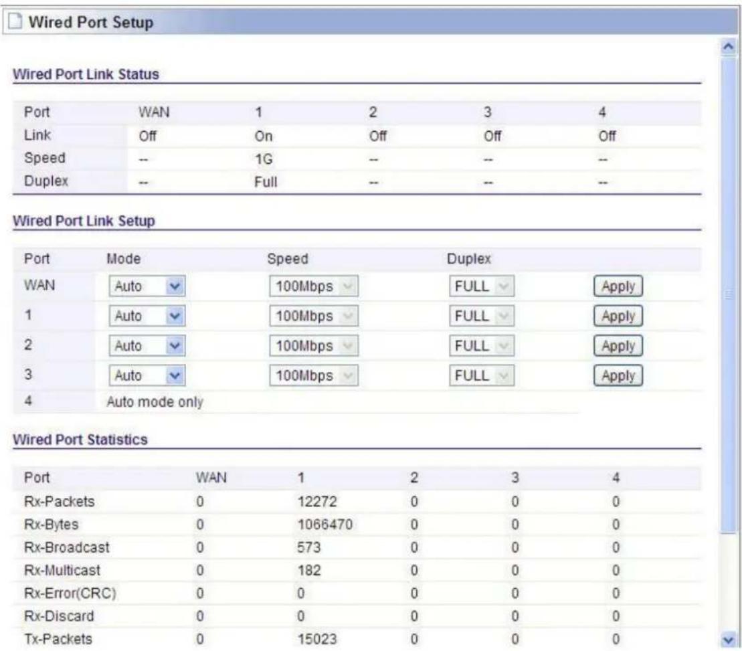Viewport: 742px width, 651px height.
Task: Open port 3 Duplex FULL dropdown
Action: point(481,375)
